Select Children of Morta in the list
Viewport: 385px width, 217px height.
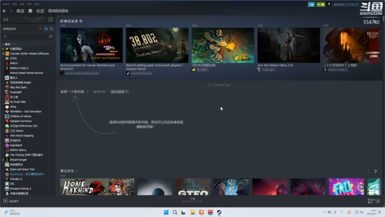(x=20, y=116)
